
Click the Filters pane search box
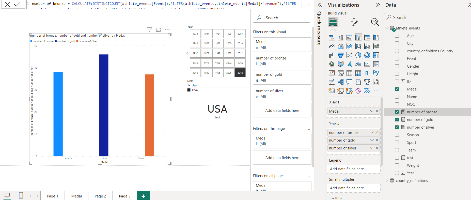[281, 18]
